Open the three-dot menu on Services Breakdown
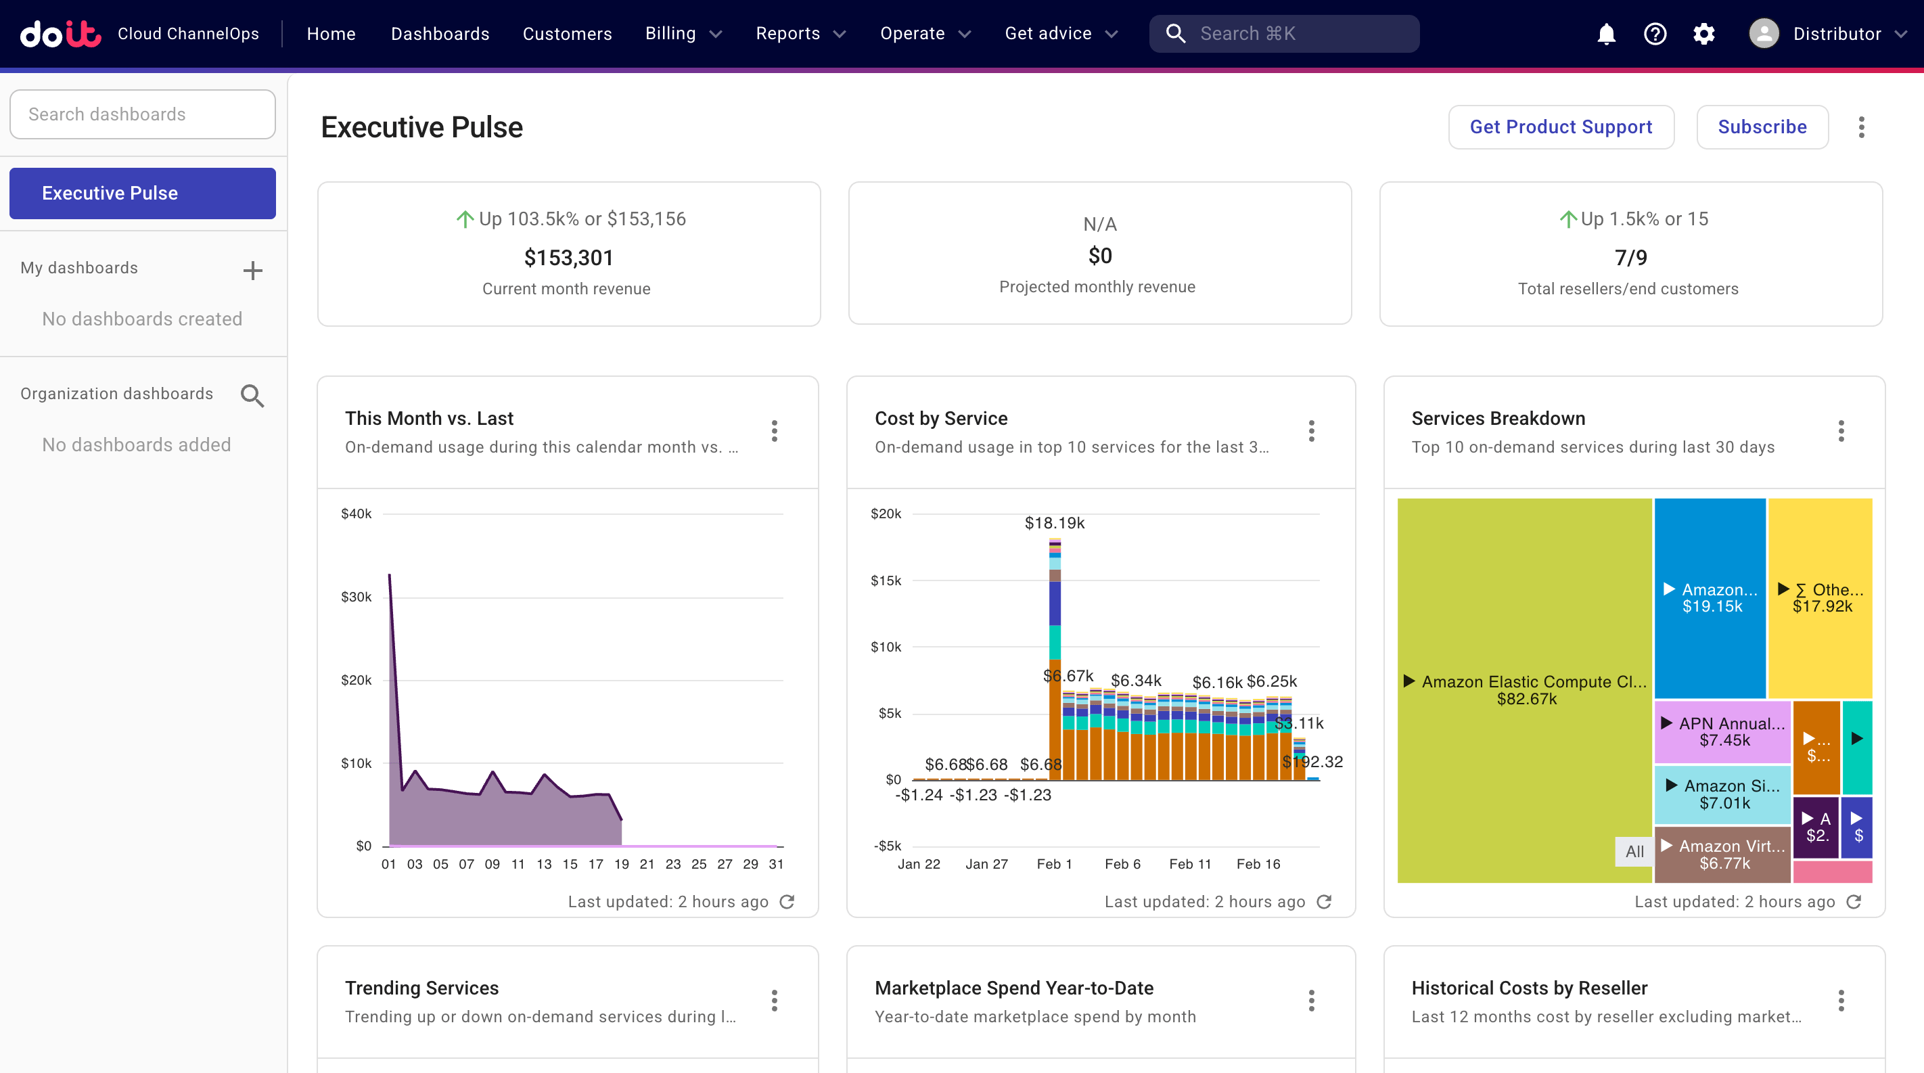The height and width of the screenshot is (1073, 1924). click(x=1842, y=431)
